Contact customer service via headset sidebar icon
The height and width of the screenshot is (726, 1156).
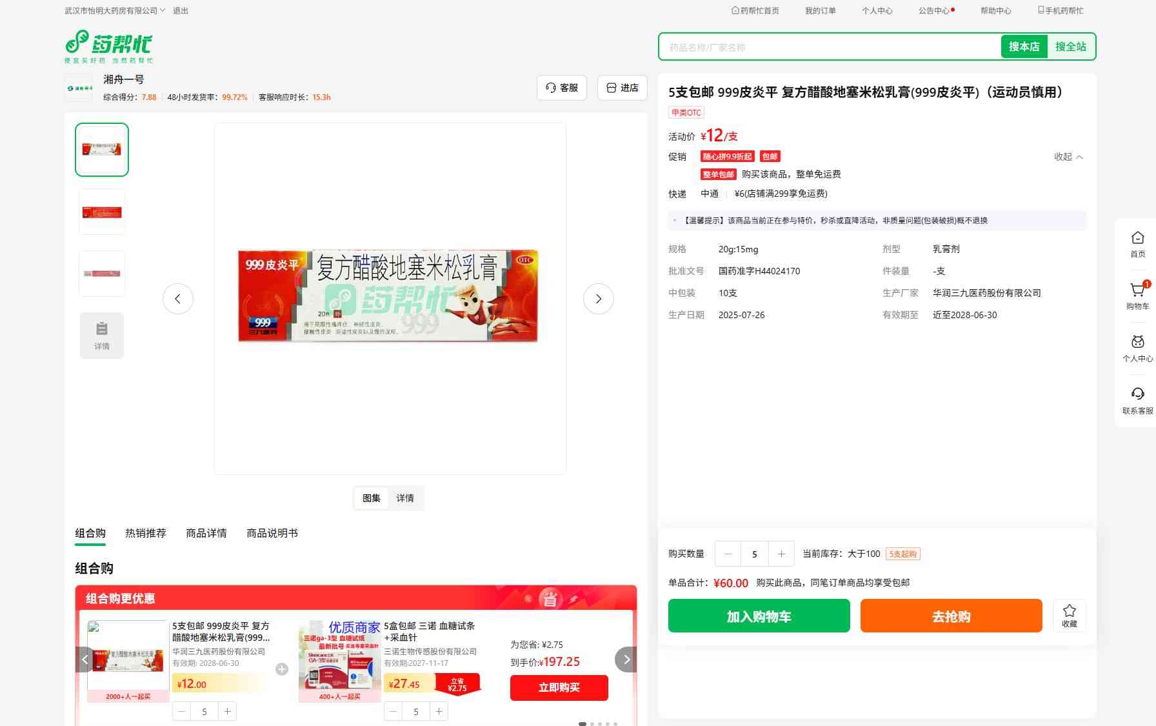(x=1137, y=396)
